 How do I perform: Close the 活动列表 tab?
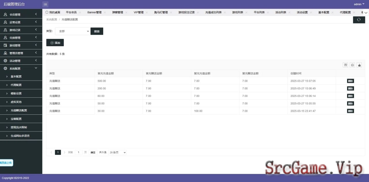[289, 12]
